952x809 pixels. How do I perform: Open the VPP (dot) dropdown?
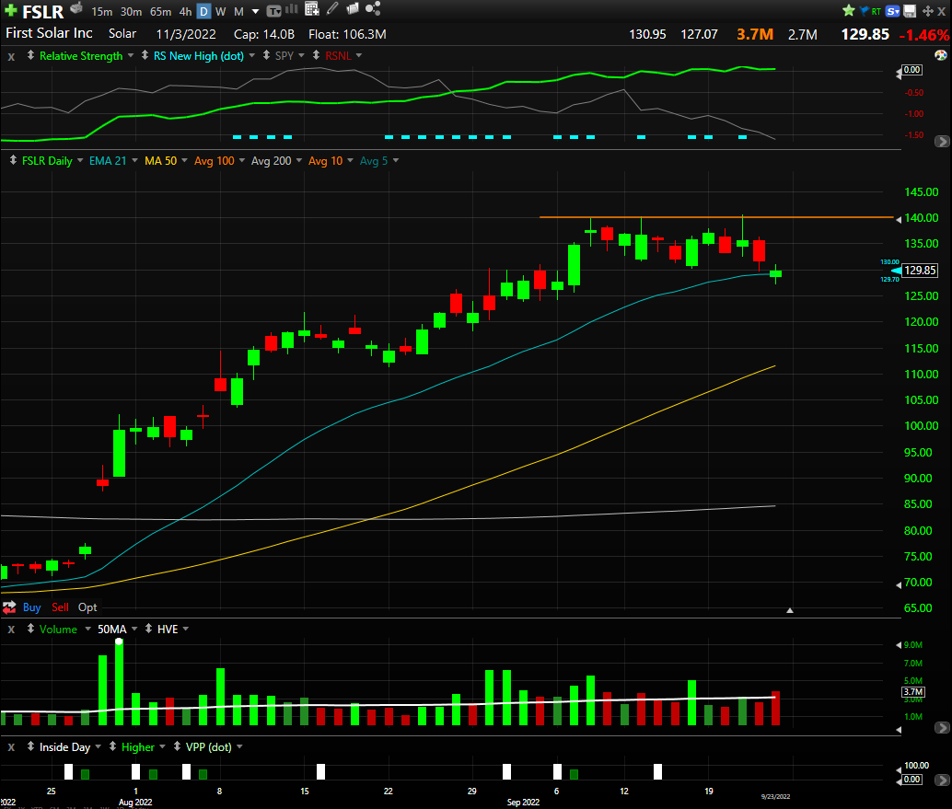tap(239, 746)
